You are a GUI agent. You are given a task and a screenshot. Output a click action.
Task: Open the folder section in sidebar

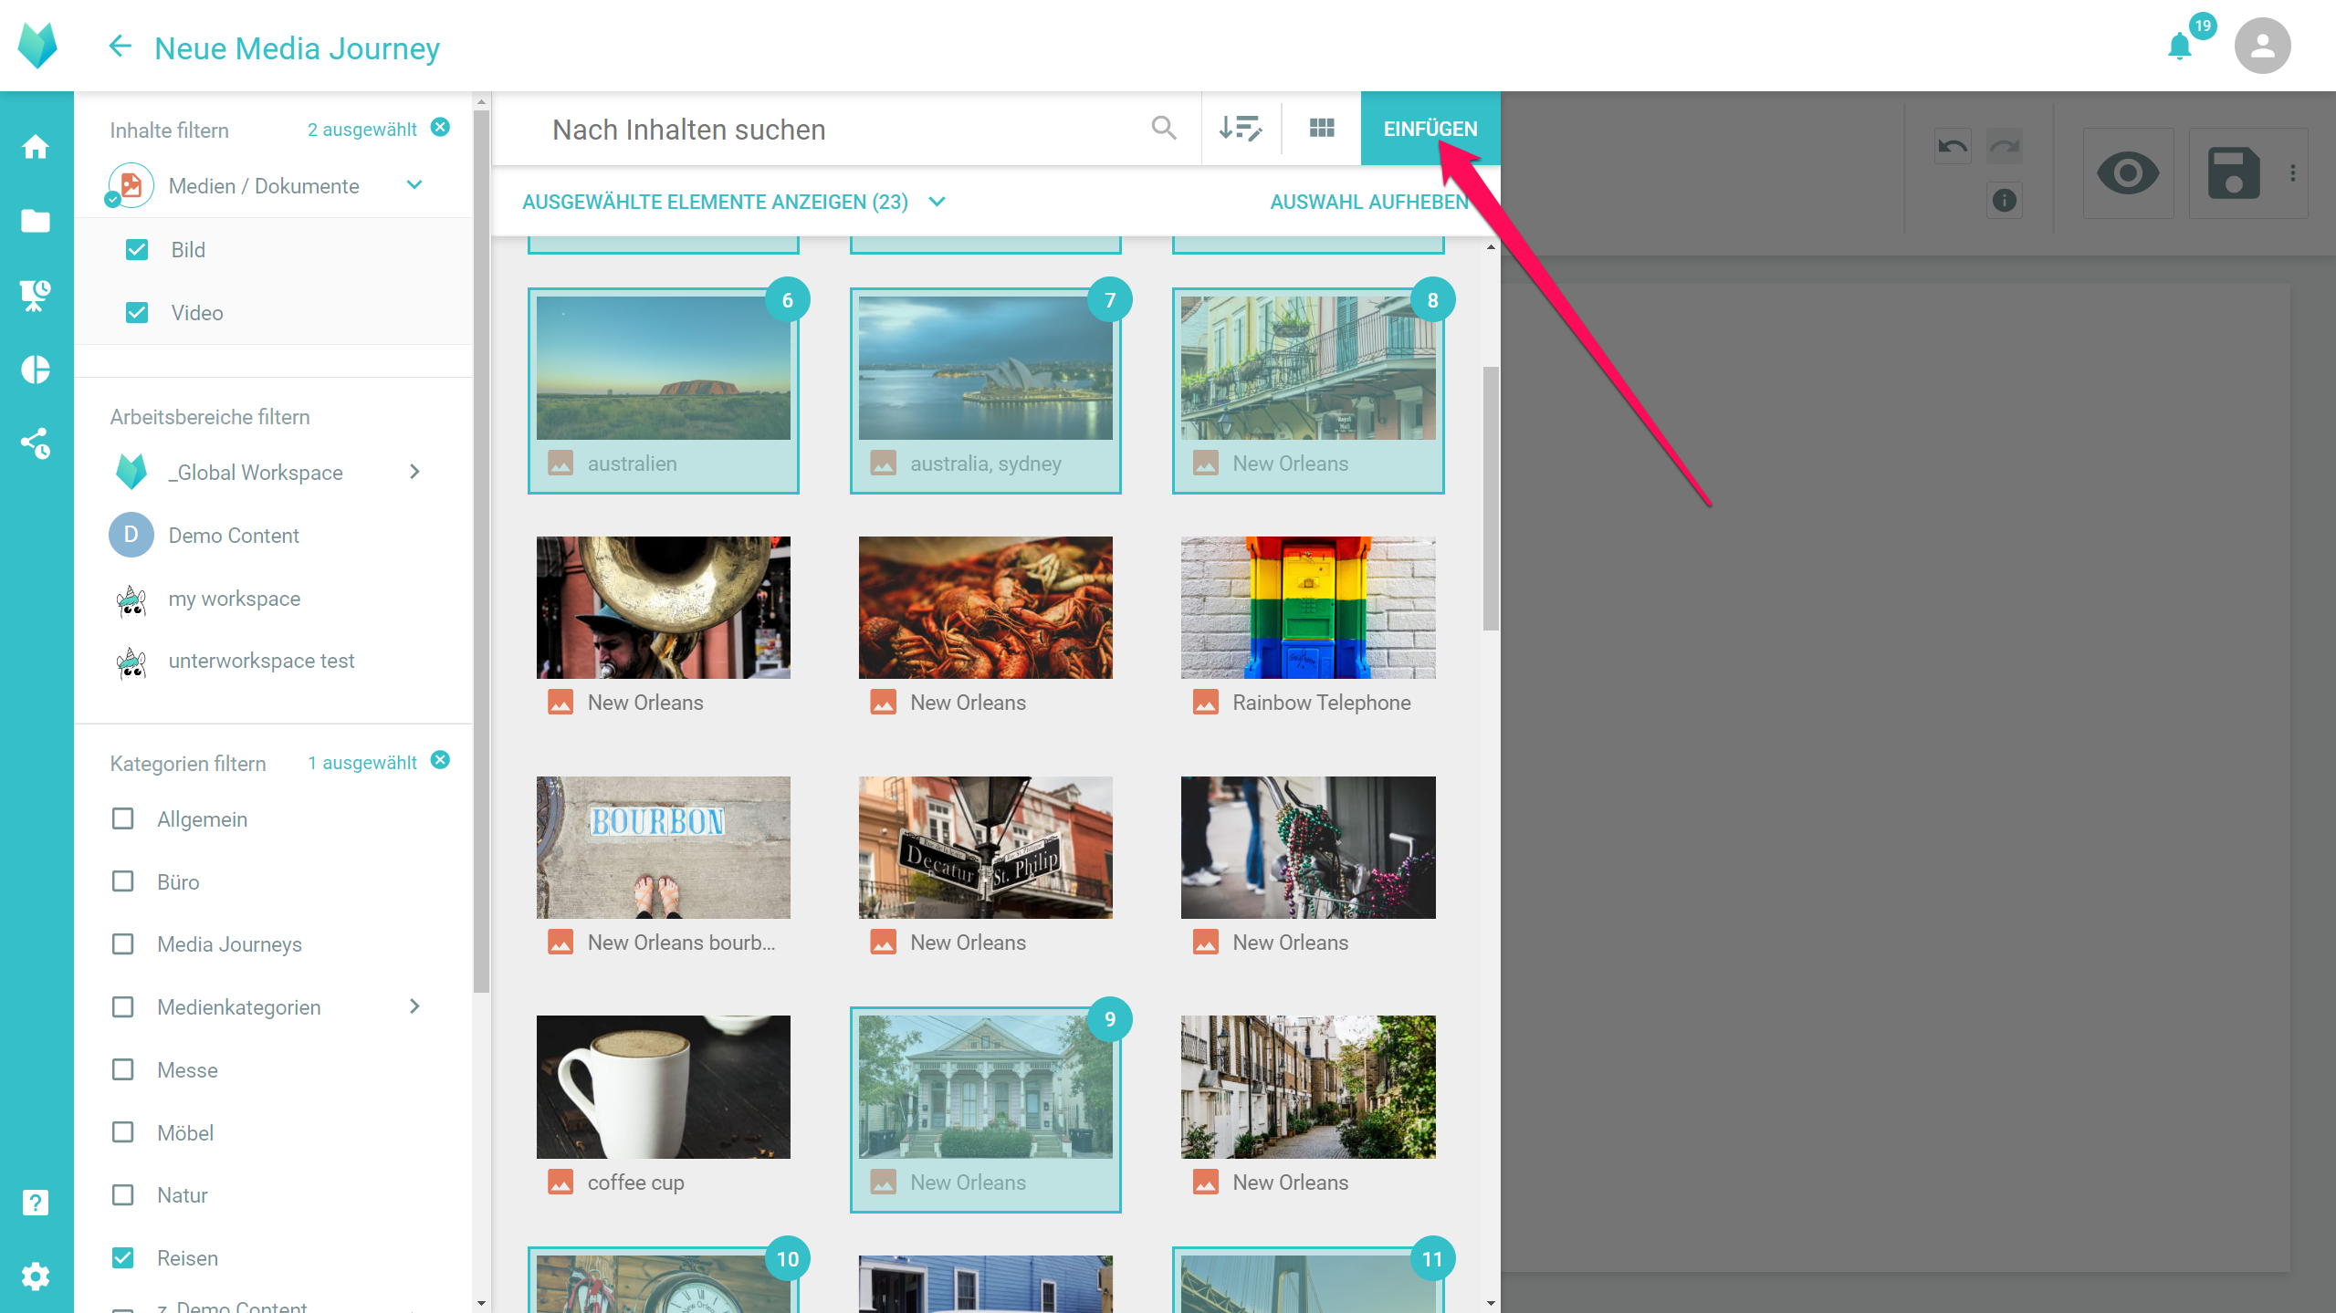coord(36,221)
